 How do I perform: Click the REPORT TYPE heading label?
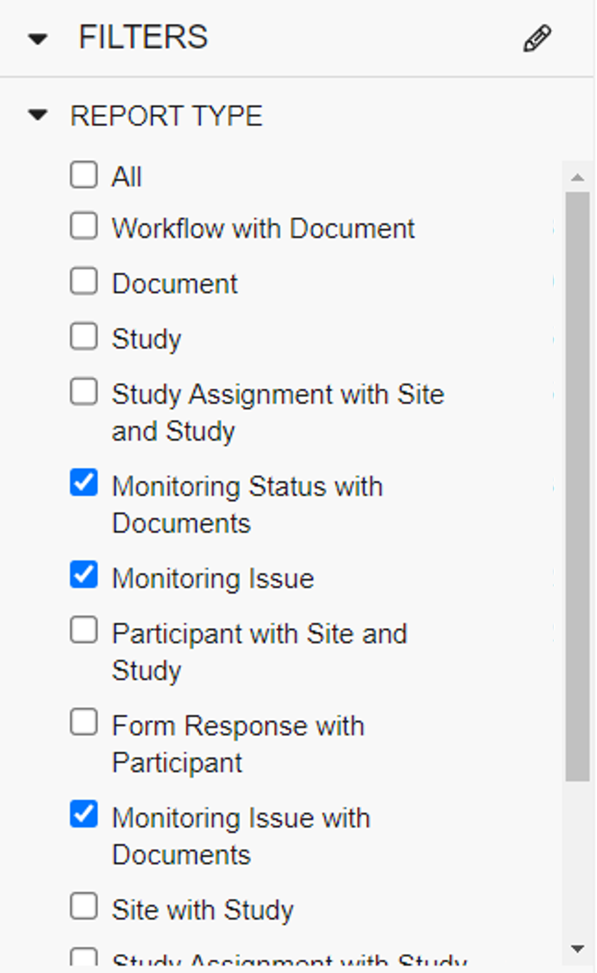click(166, 116)
